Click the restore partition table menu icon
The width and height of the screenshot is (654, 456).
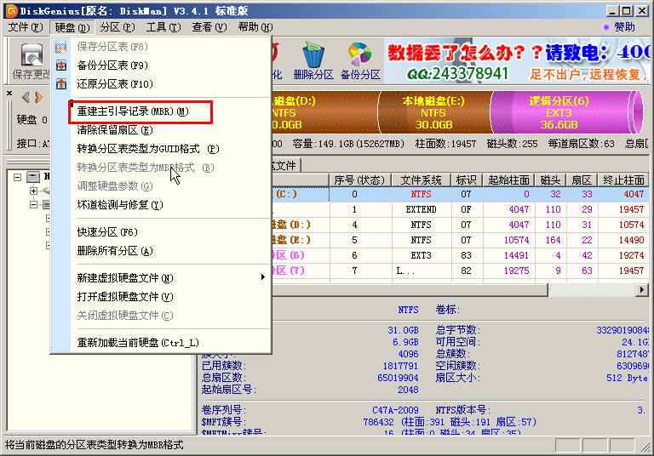(61, 83)
